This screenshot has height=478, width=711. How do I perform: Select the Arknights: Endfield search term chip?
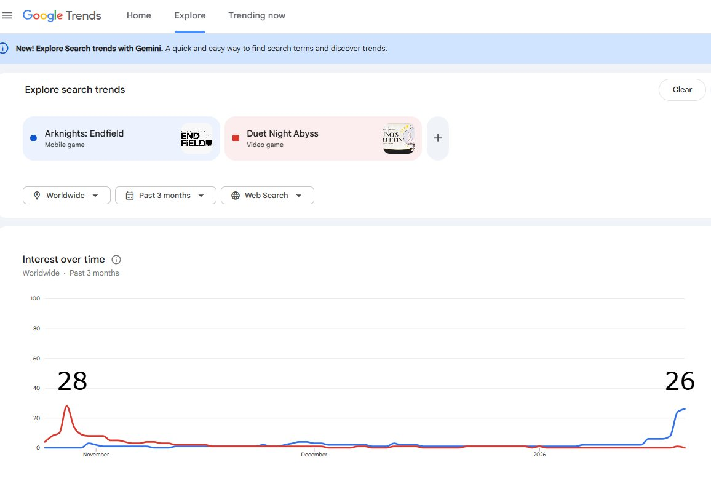tap(121, 138)
